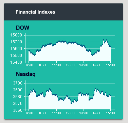
Task: Click the 13:30 tick on DOW chart
Action: 84,65
